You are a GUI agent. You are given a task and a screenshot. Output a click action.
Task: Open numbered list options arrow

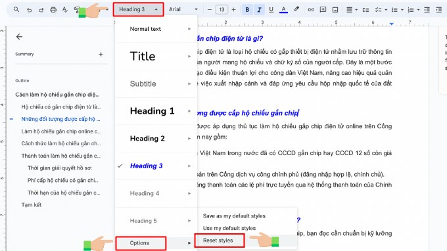point(419,10)
